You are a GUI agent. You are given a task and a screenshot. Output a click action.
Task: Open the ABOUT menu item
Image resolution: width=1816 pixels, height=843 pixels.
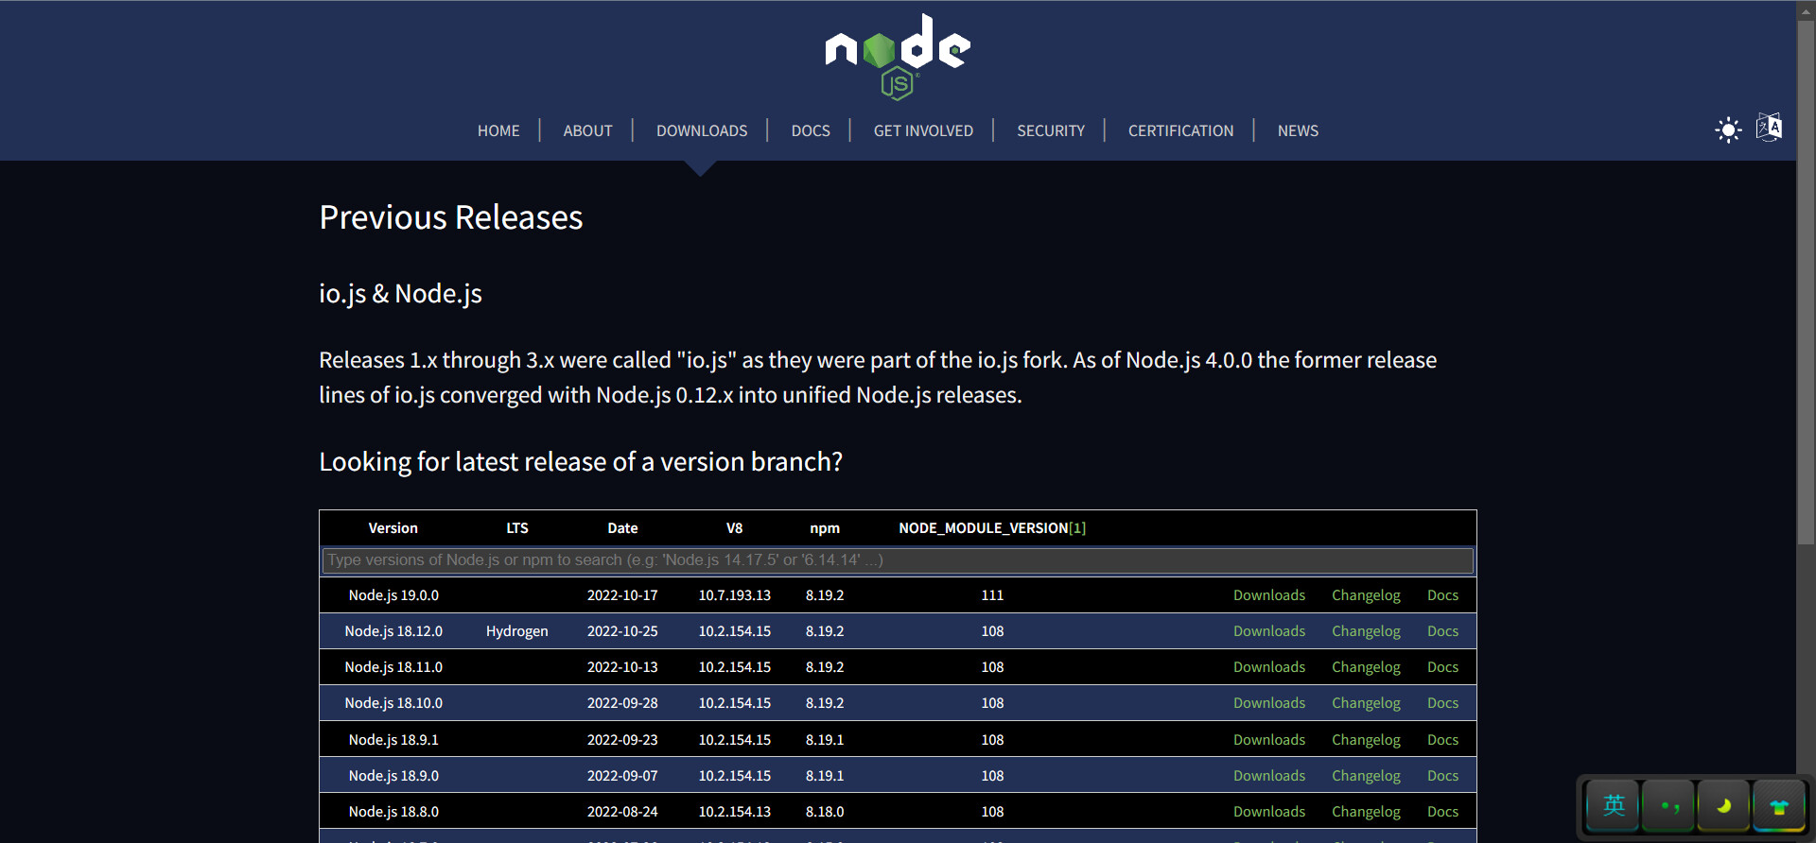click(587, 130)
